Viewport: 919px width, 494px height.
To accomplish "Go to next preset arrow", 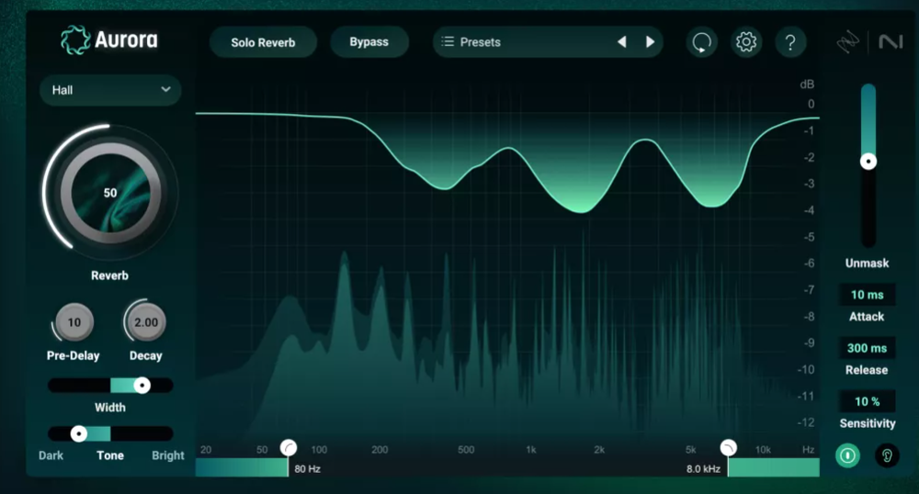I will point(650,42).
